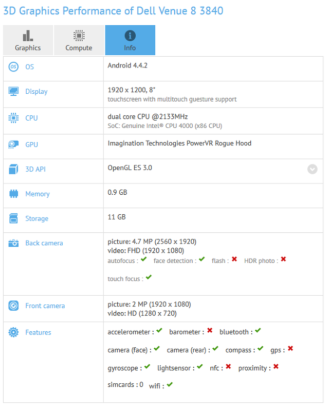
Task: Click the simcards : 0 text
Action: point(125,385)
